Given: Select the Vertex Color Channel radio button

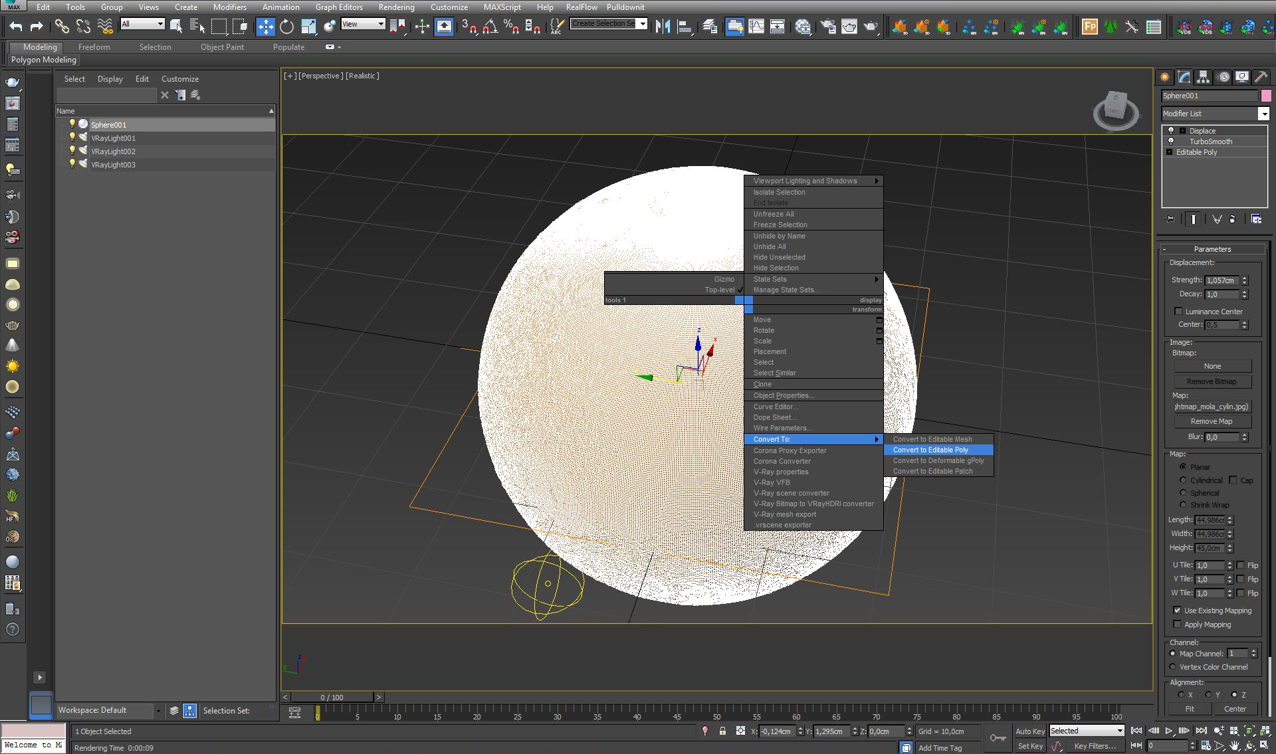Looking at the screenshot, I should click(x=1173, y=666).
